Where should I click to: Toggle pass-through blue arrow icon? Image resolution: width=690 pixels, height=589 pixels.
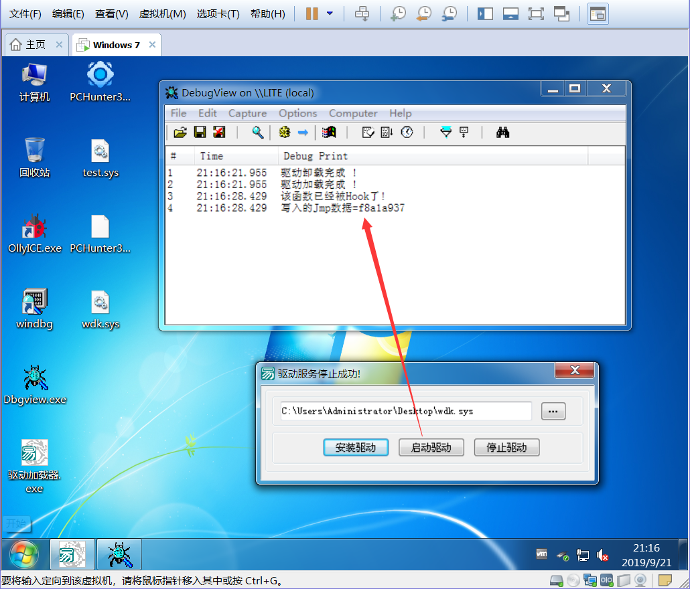coord(303,133)
